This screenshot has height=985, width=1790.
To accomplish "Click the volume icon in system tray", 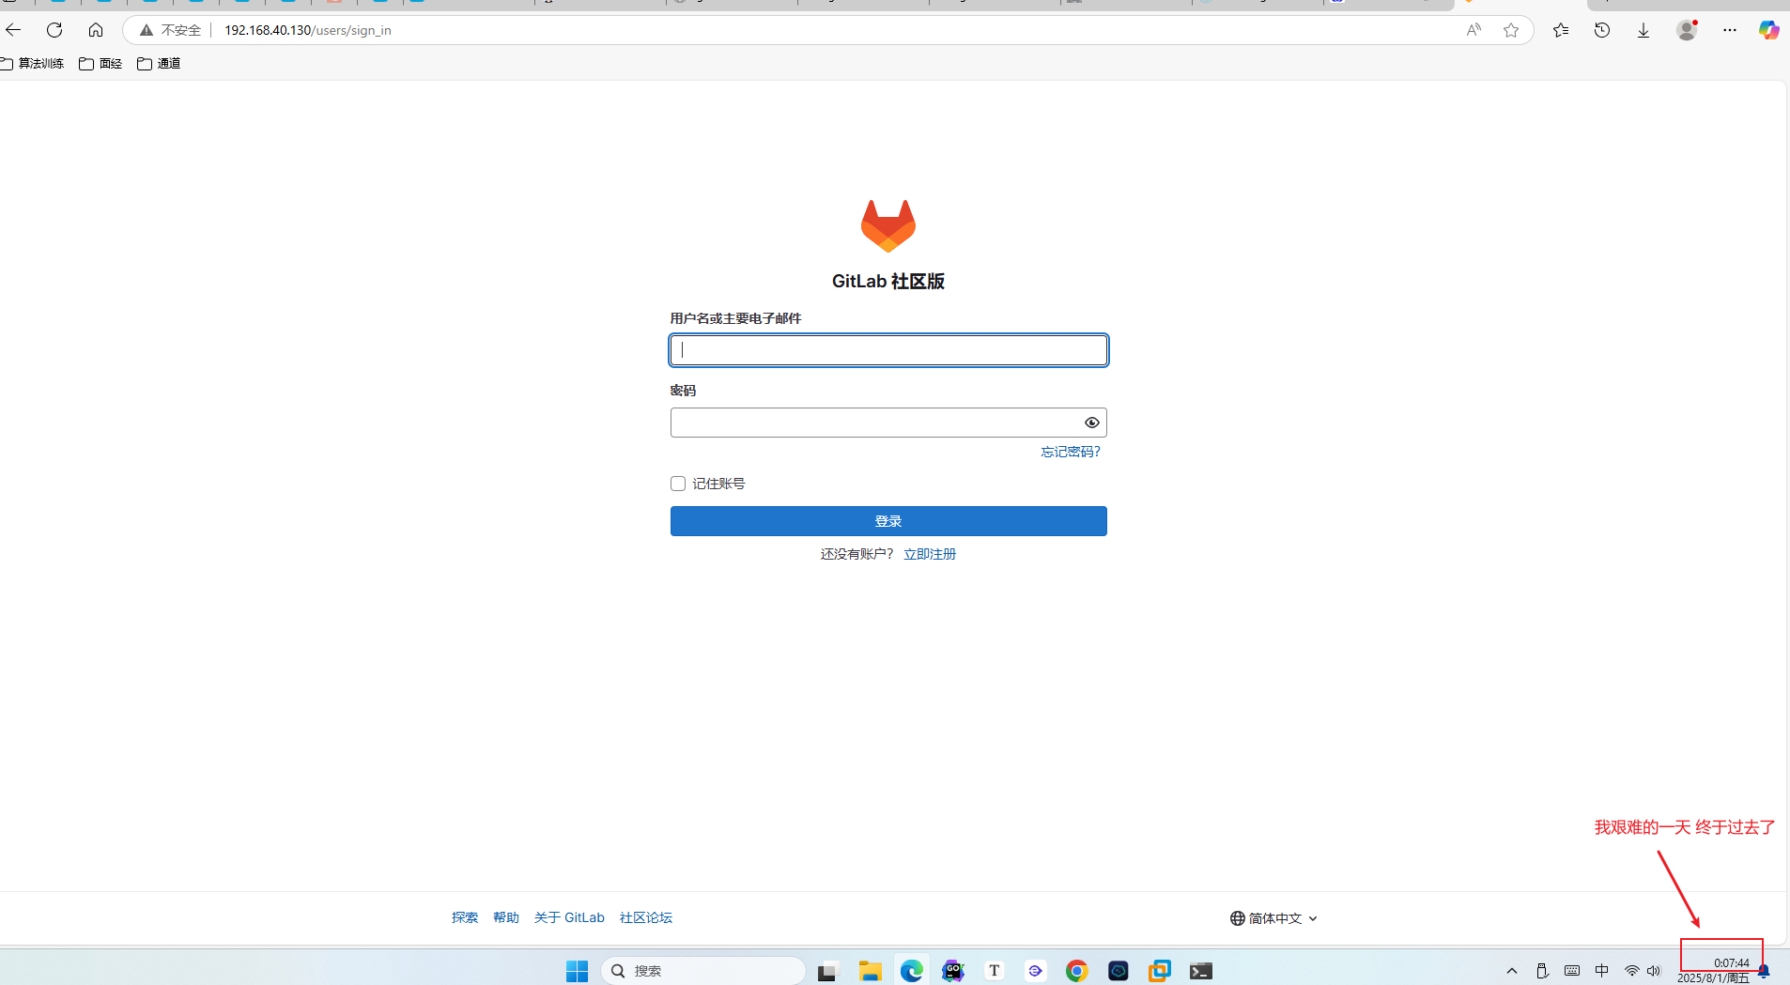I will (x=1654, y=971).
